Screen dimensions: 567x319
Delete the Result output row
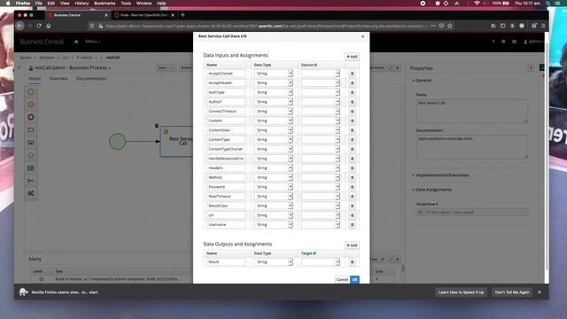pyautogui.click(x=352, y=262)
